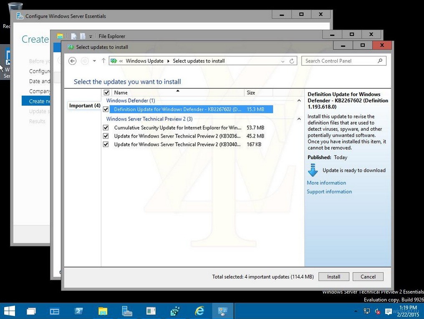
Task: Select the Definition Update for Windows Defender row
Action: (x=191, y=110)
